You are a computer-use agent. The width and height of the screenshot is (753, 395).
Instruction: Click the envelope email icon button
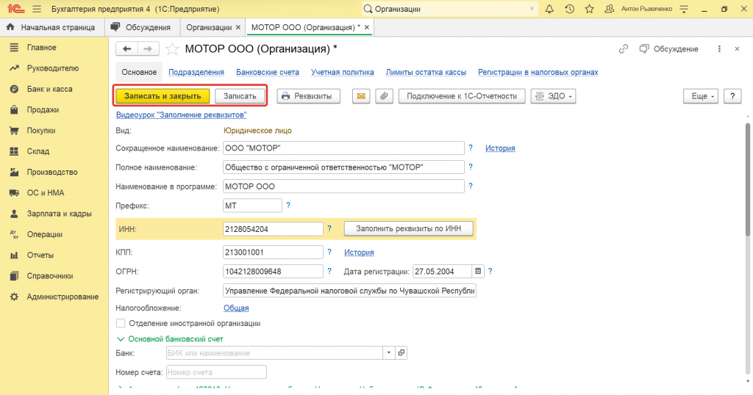tap(361, 96)
